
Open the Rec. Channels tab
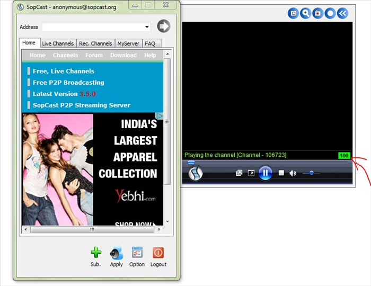point(95,43)
